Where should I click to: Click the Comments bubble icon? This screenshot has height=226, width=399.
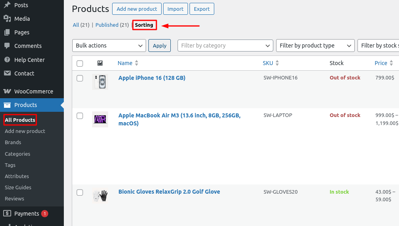pyautogui.click(x=7, y=46)
